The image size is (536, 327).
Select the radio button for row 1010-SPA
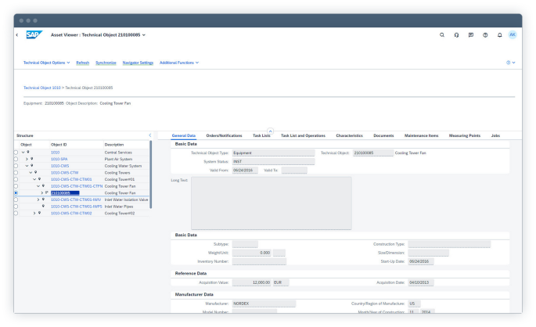click(17, 159)
